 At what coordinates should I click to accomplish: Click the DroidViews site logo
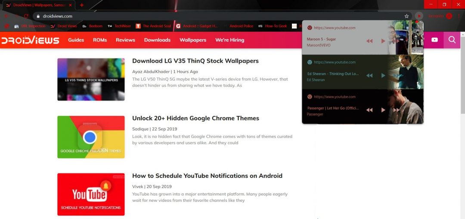[30, 40]
